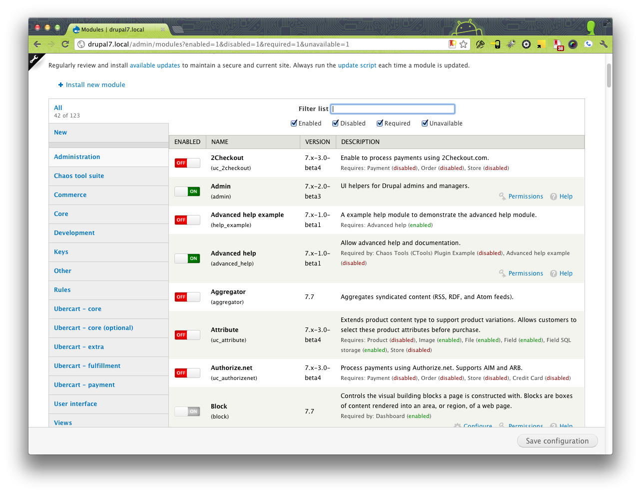Click the phone speech-bubble extension icon
Screen dimensions: 641x494
589,44
